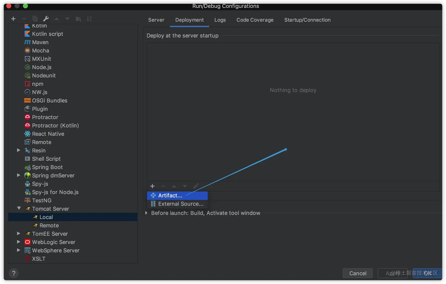Click the help question mark button
The width and height of the screenshot is (446, 284).
(x=14, y=273)
